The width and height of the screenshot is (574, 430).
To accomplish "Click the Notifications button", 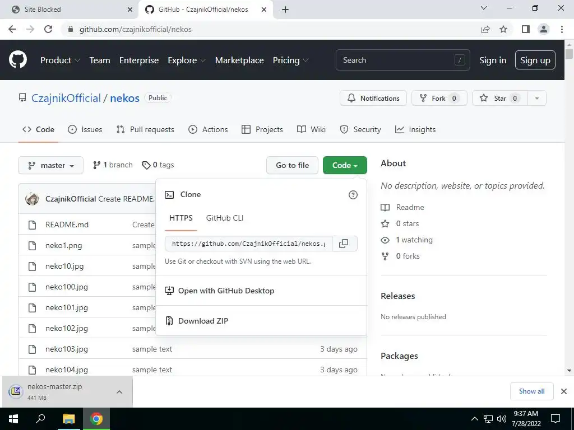I will click(373, 98).
